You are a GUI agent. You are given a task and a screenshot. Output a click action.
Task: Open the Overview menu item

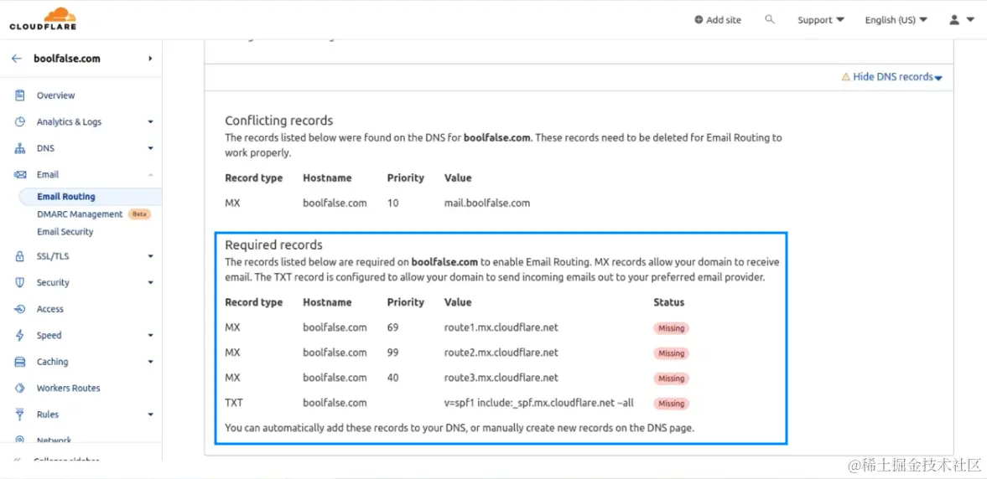tap(55, 95)
